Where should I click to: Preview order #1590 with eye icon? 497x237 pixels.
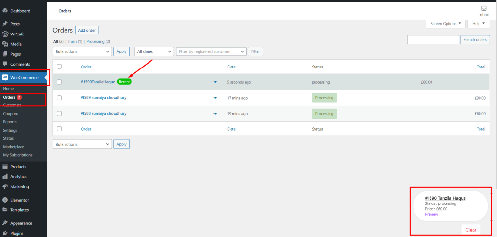215,82
